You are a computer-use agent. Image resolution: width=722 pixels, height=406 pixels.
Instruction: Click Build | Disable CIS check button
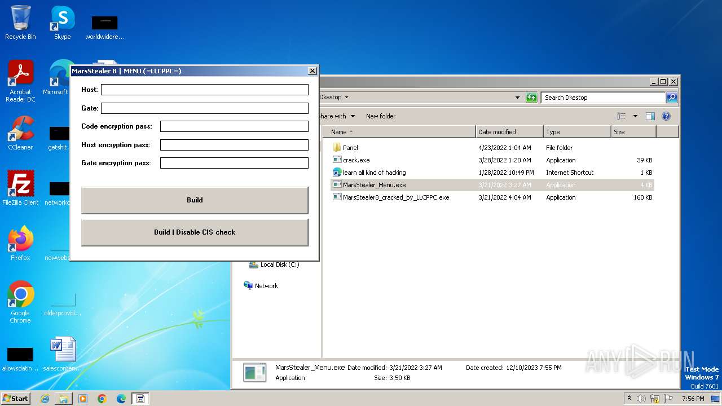click(195, 232)
